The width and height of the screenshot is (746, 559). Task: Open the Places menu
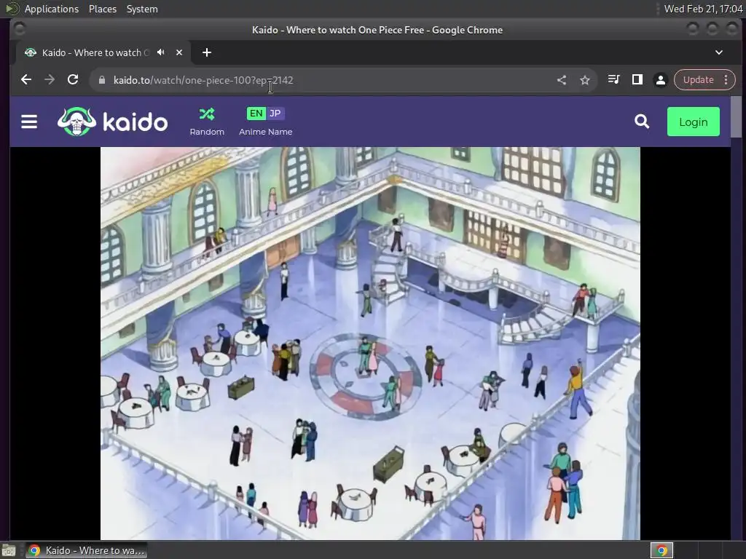[x=102, y=9]
